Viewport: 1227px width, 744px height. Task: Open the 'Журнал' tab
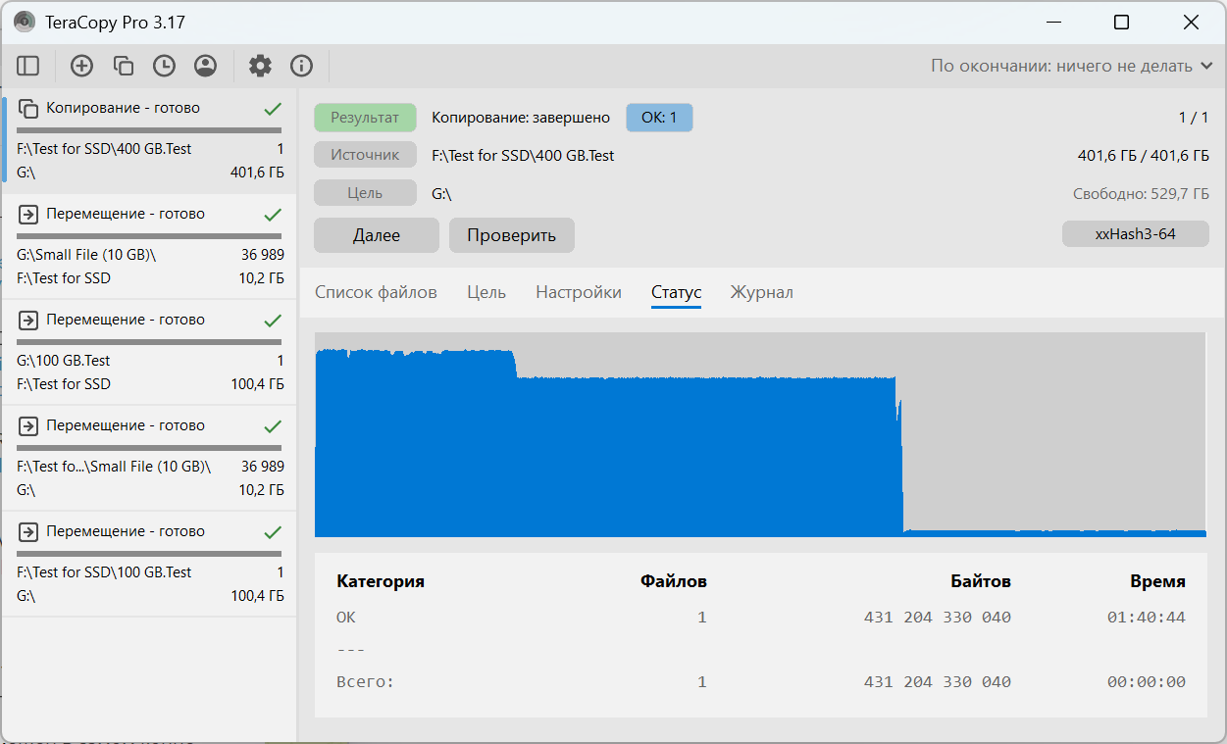point(761,292)
